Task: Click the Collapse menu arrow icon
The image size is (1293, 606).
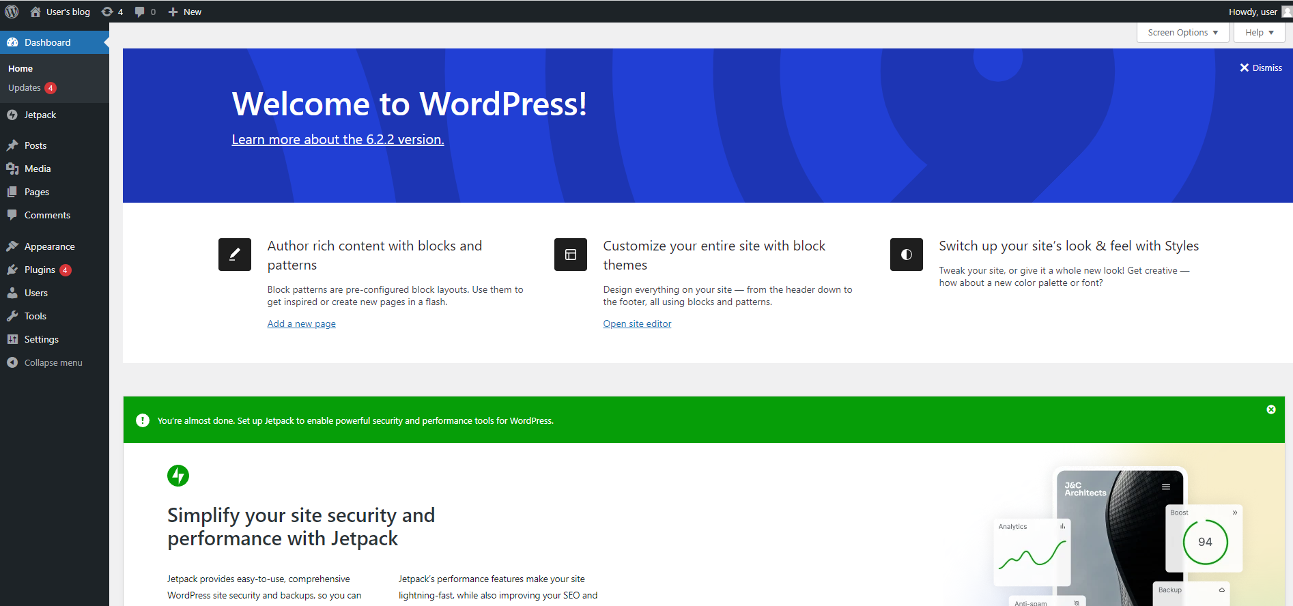Action: (12, 362)
